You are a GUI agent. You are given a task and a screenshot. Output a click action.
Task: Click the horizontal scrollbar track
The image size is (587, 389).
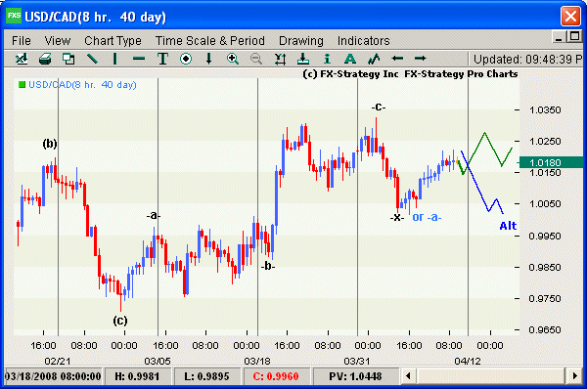click(491, 375)
